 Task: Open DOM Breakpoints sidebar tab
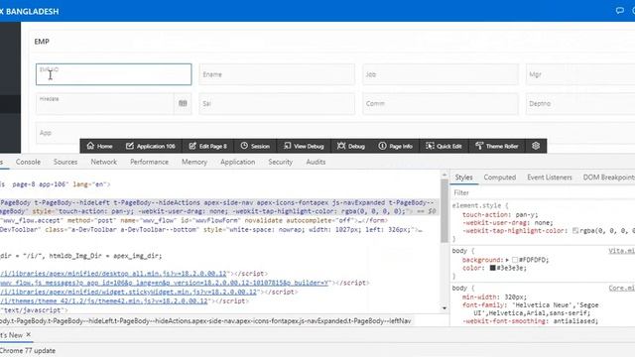tap(608, 178)
